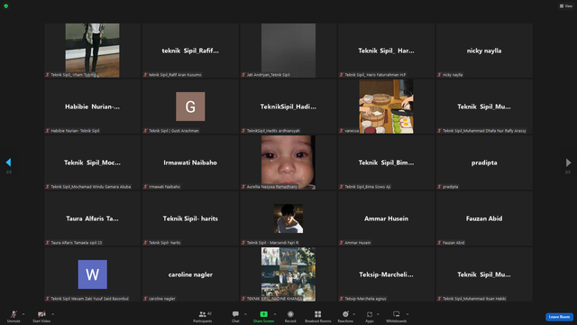This screenshot has height=325, width=577.
Task: Select the pradipta participant tile
Action: point(484,162)
